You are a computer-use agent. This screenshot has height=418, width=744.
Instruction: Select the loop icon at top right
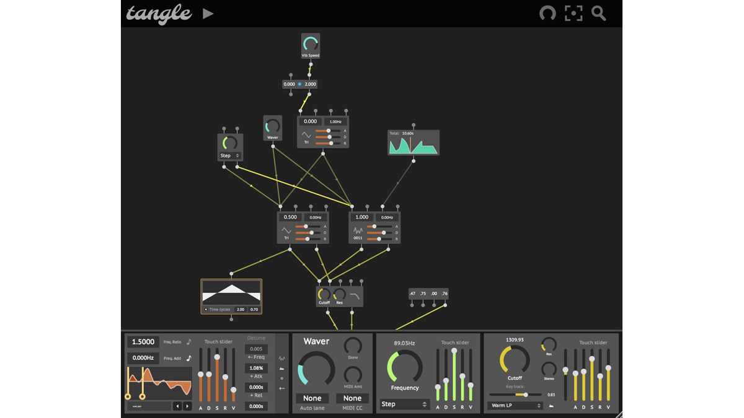(x=547, y=12)
